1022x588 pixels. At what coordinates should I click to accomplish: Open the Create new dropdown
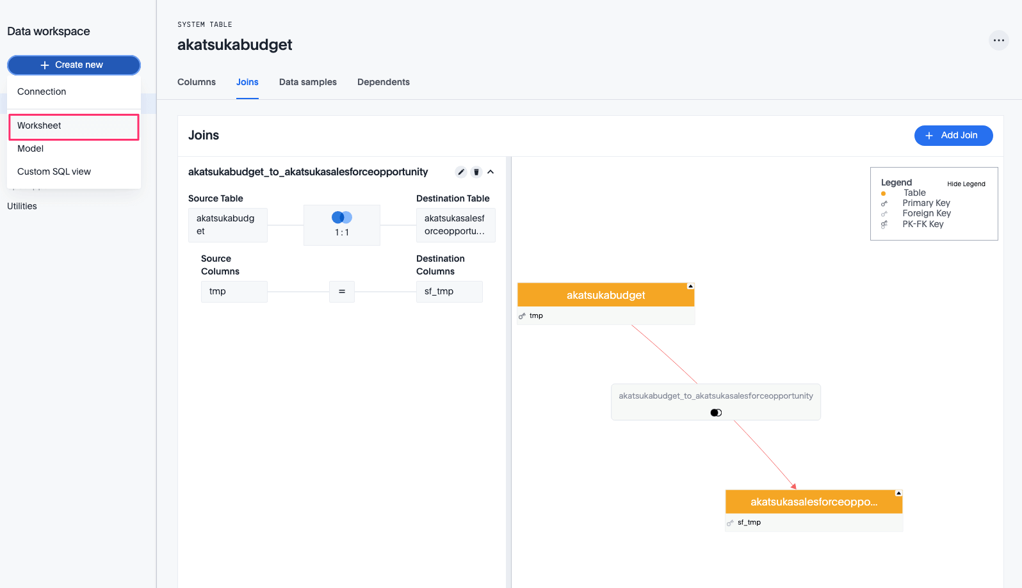point(74,65)
